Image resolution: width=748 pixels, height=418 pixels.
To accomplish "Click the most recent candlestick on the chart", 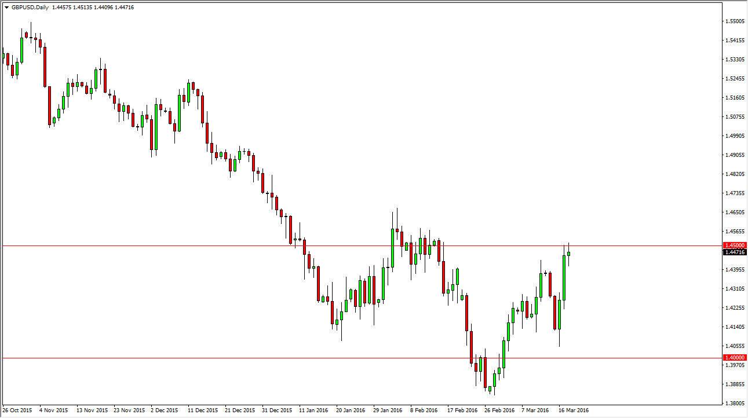I will click(568, 255).
